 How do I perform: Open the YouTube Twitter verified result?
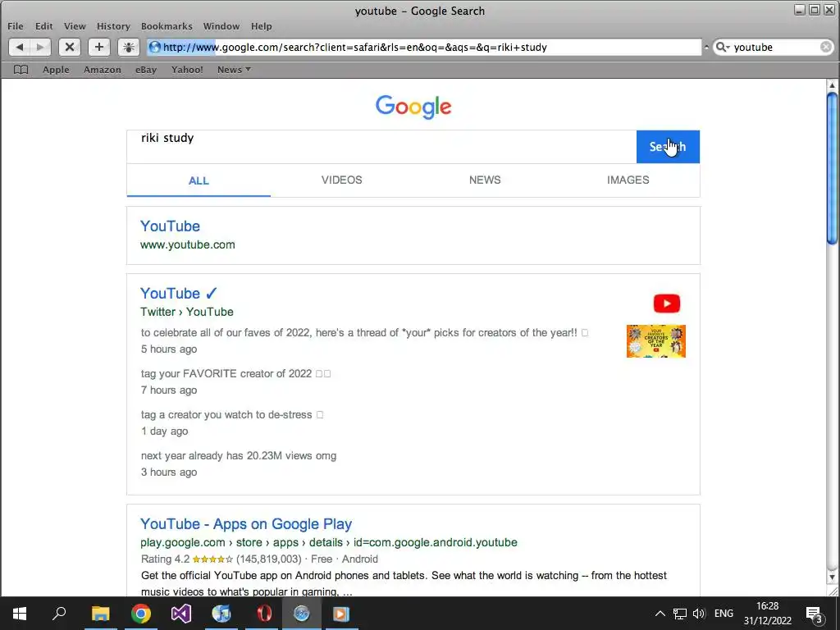(178, 294)
